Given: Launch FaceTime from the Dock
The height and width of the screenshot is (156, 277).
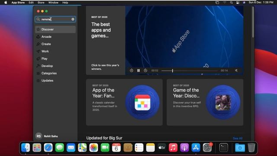Looking at the screenshot, I should click(x=105, y=147).
